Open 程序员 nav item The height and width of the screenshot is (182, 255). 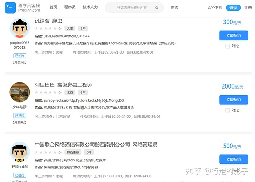[x=70, y=7]
